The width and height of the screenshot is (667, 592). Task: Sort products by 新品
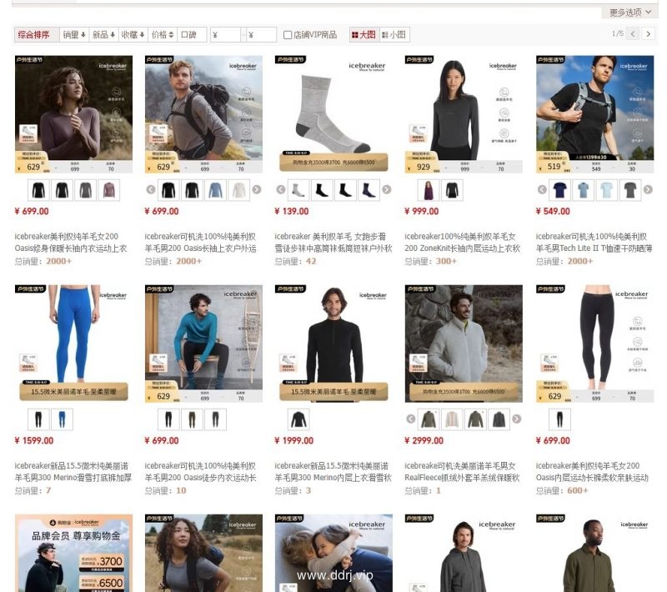(x=103, y=35)
